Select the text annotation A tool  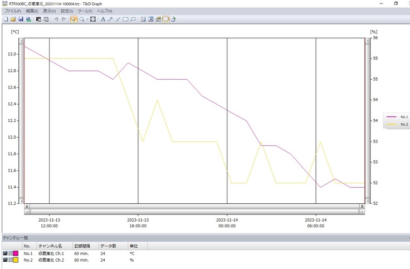[x=102, y=19]
